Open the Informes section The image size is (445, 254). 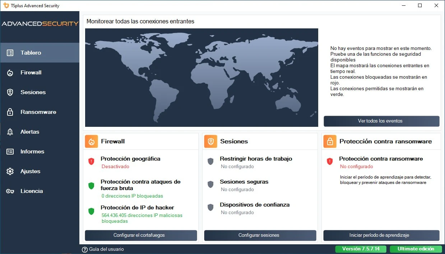pyautogui.click(x=40, y=152)
